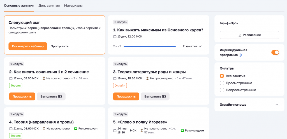287x139 pixels.
Task: Click green Рекомендуем icon in lesson 4 card
Action: [x=76, y=129]
